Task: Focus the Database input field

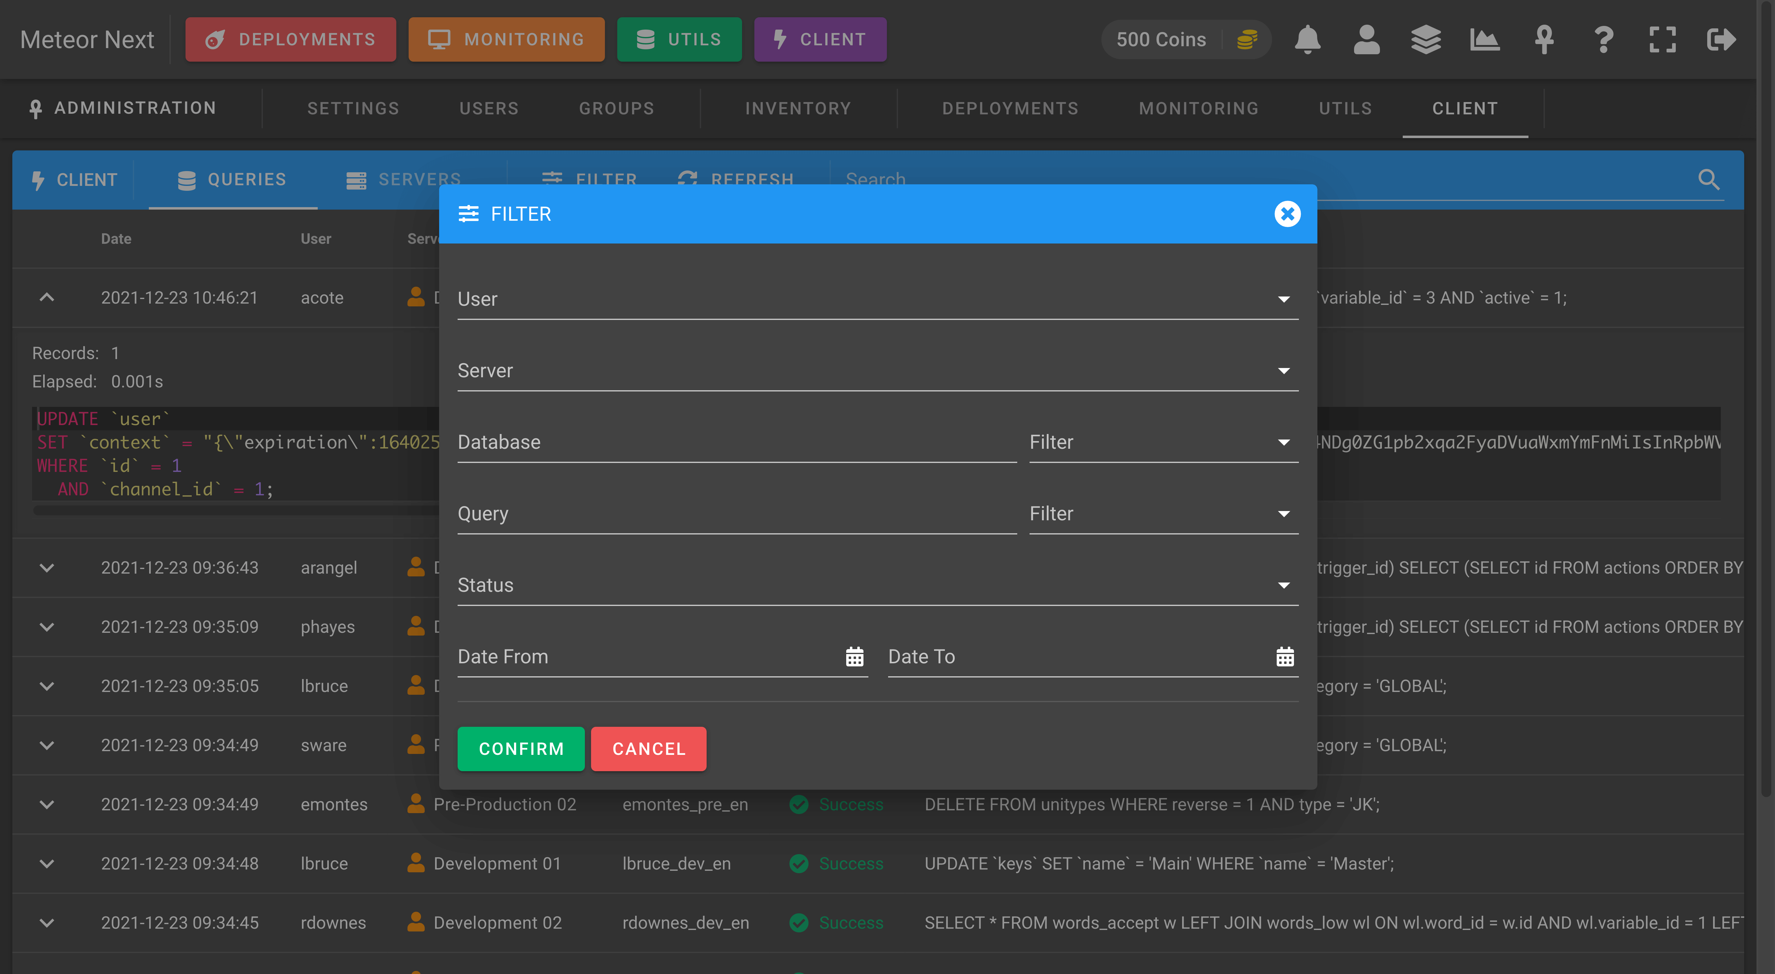Action: coord(737,443)
